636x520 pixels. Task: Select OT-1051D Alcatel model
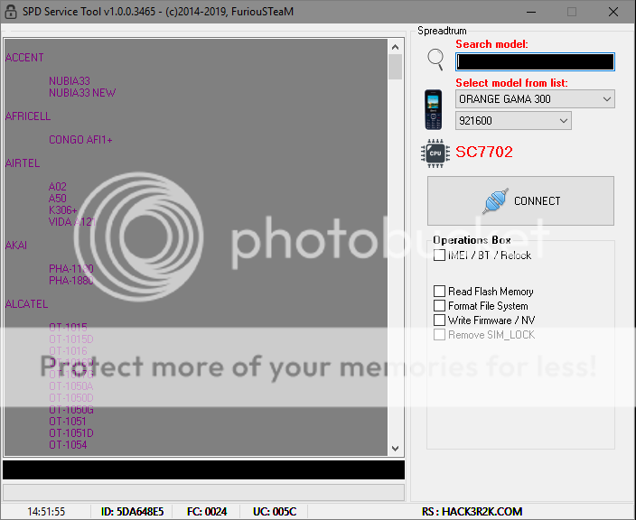[71, 433]
